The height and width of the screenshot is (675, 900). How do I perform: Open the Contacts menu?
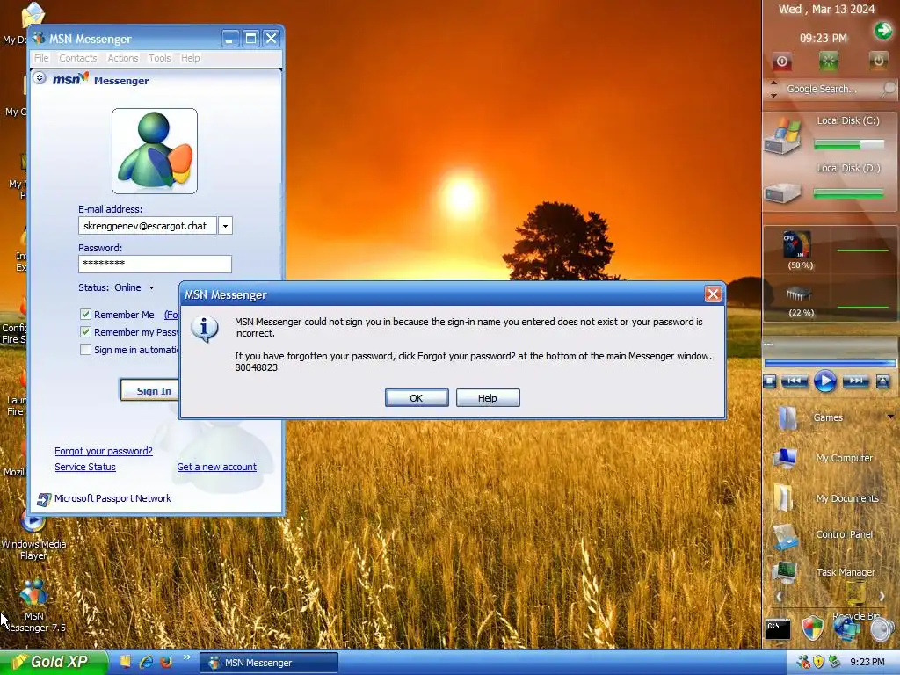[78, 58]
